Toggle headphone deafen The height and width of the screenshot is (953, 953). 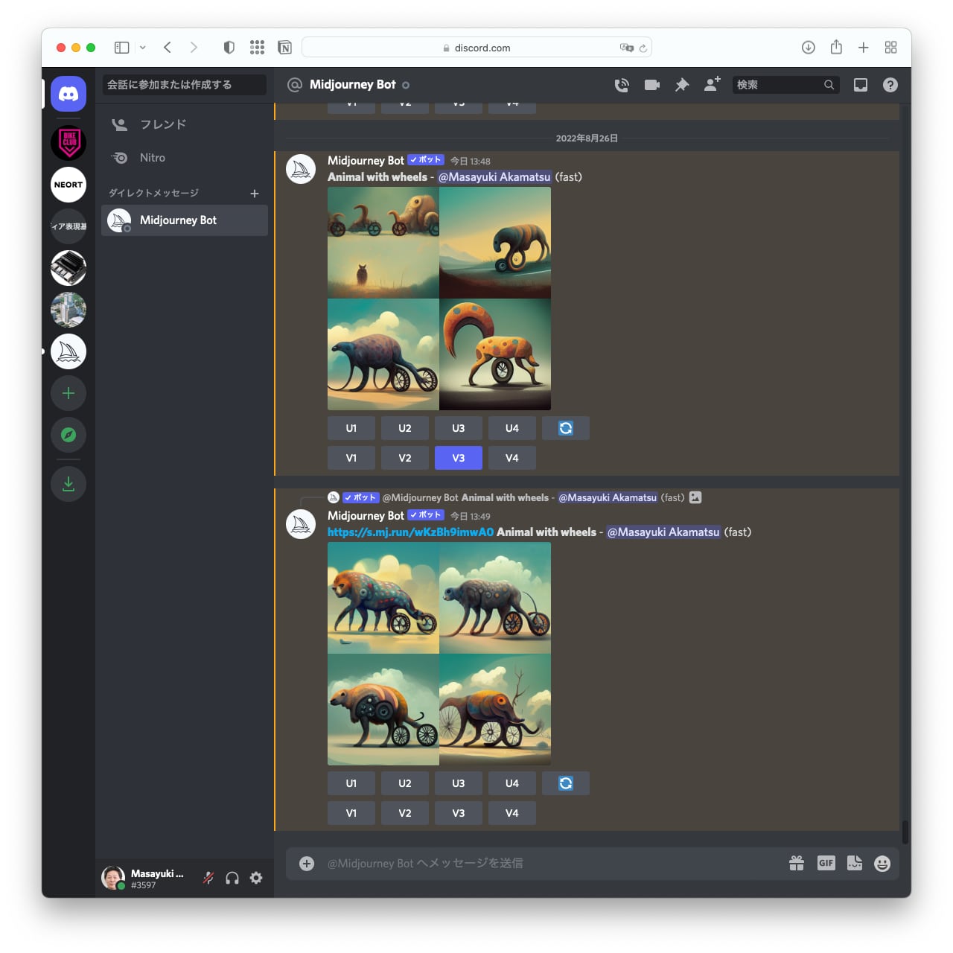(x=232, y=878)
